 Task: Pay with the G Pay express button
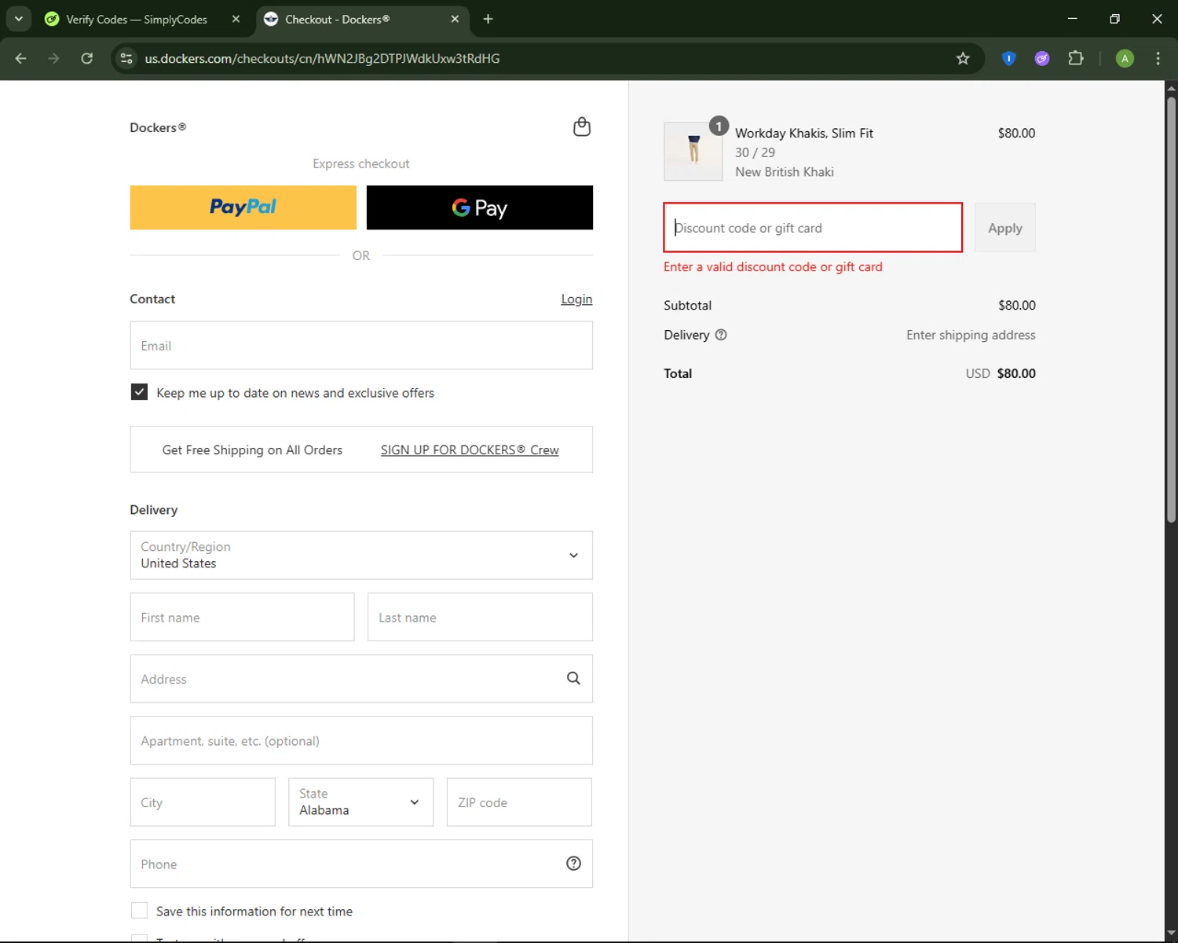click(x=480, y=207)
